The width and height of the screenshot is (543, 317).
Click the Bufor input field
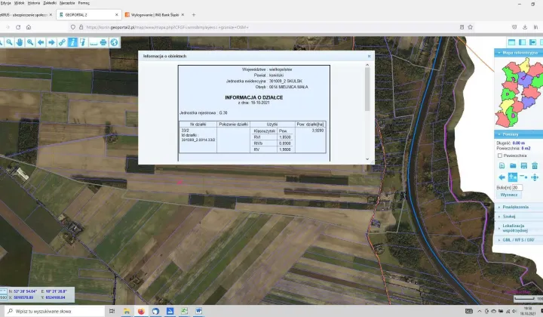pos(517,187)
